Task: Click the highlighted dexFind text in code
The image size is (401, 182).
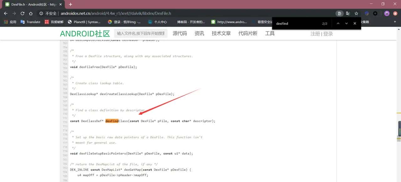Action: 112,121
